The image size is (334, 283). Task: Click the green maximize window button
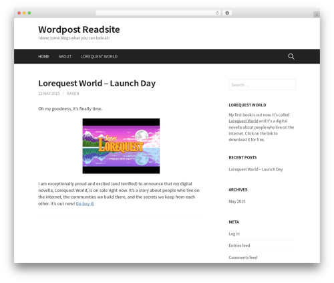tap(29, 13)
